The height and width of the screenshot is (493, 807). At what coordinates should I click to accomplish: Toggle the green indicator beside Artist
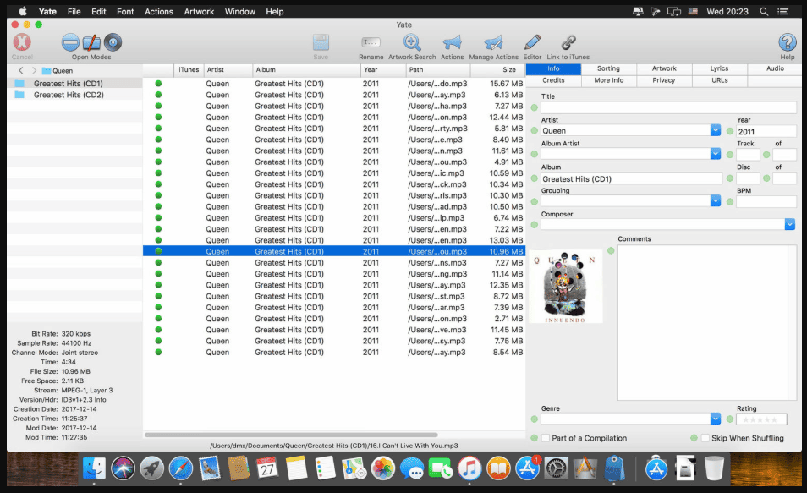[x=535, y=131]
